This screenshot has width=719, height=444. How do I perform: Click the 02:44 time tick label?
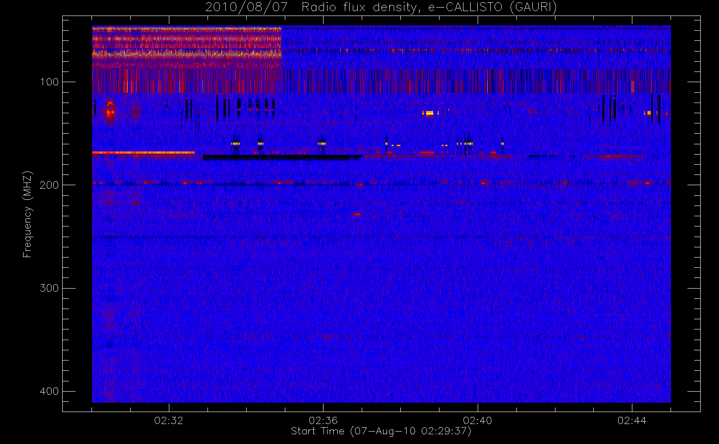click(631, 420)
